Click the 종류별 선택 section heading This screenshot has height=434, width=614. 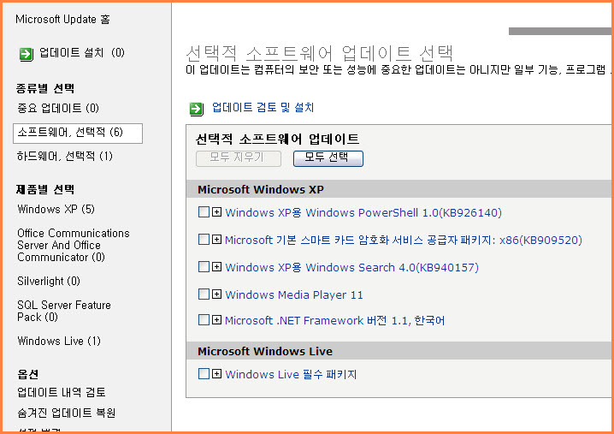point(45,89)
